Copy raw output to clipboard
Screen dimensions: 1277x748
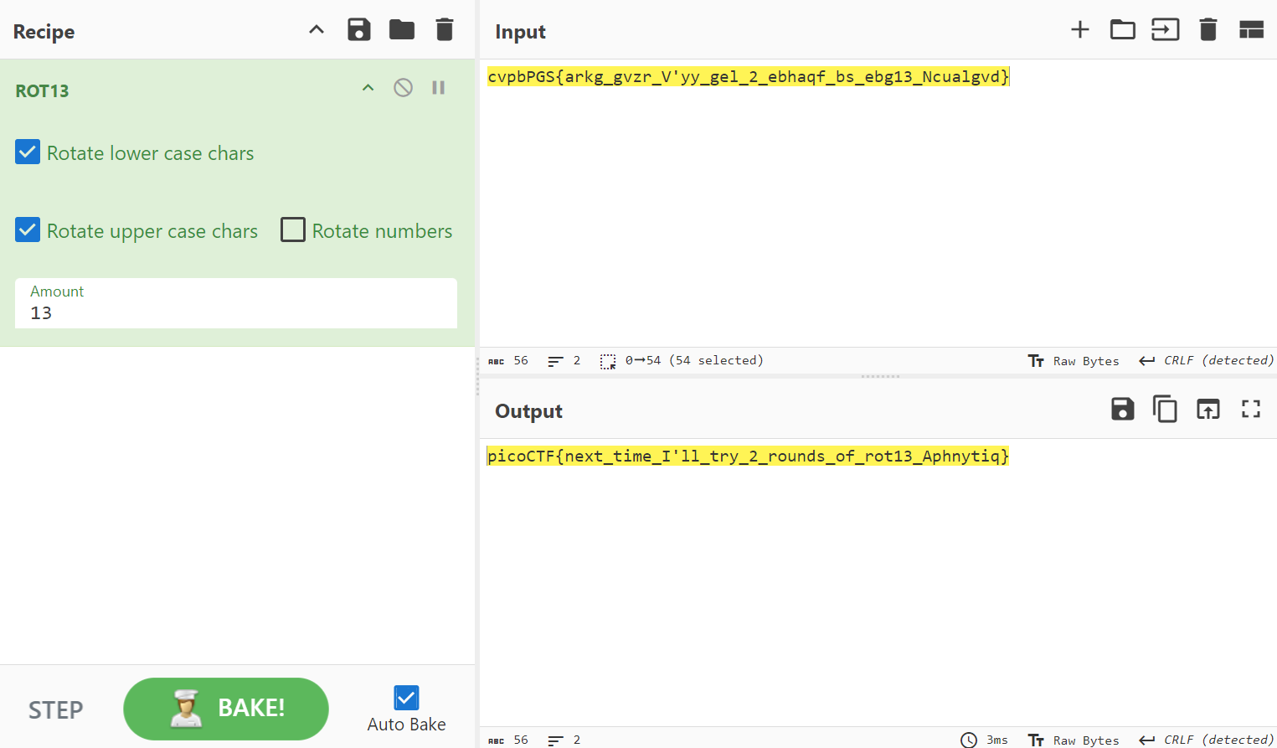click(x=1165, y=410)
